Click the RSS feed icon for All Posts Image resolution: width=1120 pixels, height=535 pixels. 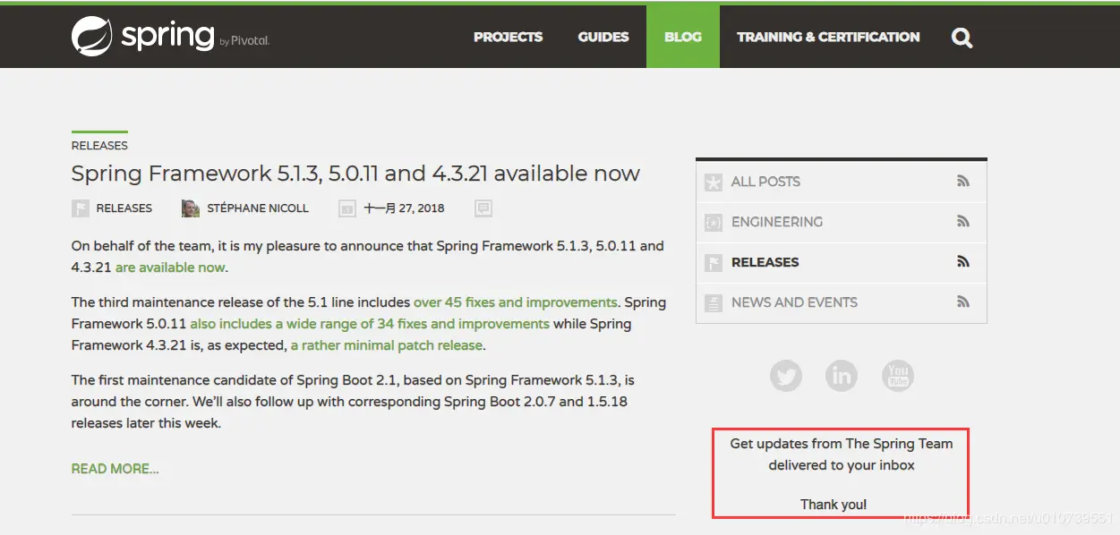coord(963,182)
